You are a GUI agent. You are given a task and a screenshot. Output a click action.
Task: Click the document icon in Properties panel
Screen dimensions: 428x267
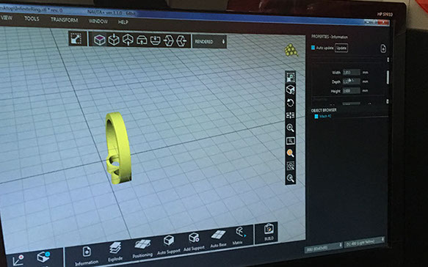pyautogui.click(x=383, y=48)
